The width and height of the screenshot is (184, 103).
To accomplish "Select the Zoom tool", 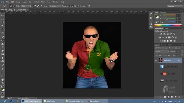I will click(x=3, y=83).
